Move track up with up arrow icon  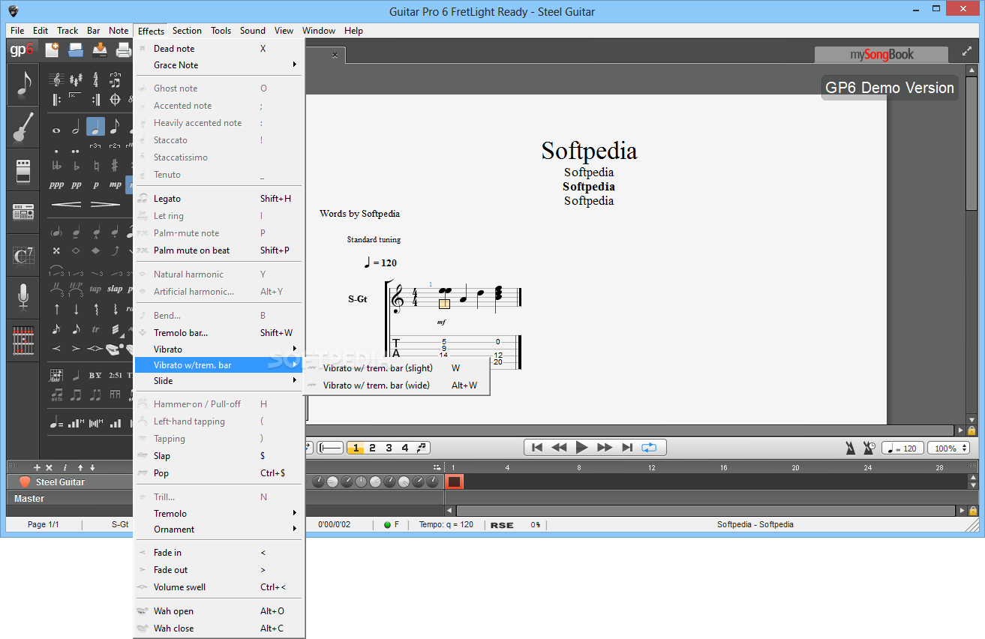81,467
